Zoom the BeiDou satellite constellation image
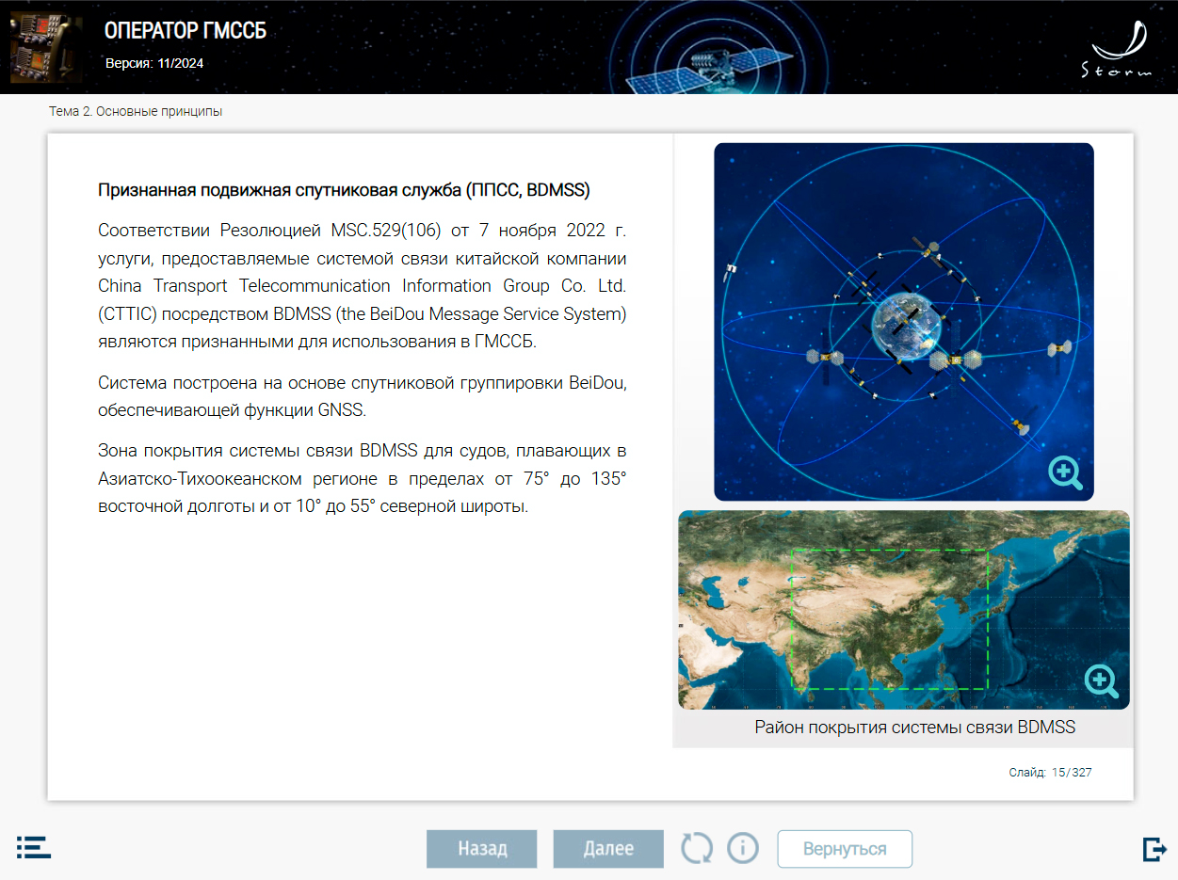The image size is (1178, 880). pyautogui.click(x=1066, y=472)
